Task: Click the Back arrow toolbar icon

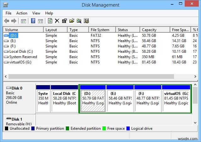Action: click(x=7, y=21)
